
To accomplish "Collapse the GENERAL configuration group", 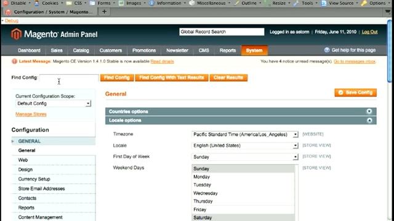I will coord(54,141).
